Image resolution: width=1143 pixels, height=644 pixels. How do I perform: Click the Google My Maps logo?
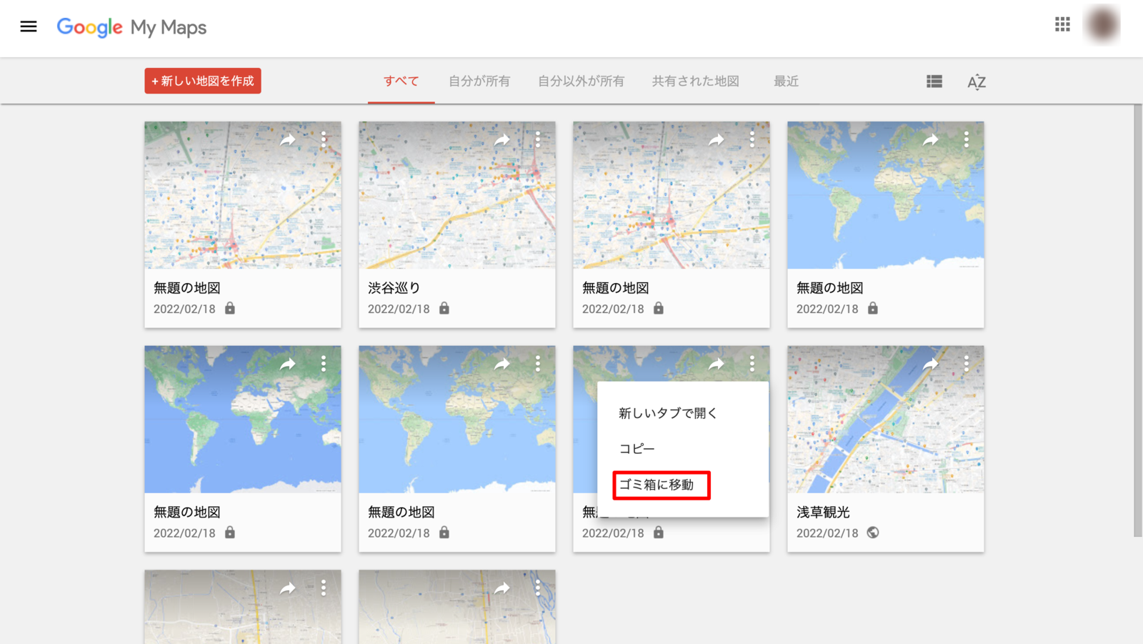[131, 27]
